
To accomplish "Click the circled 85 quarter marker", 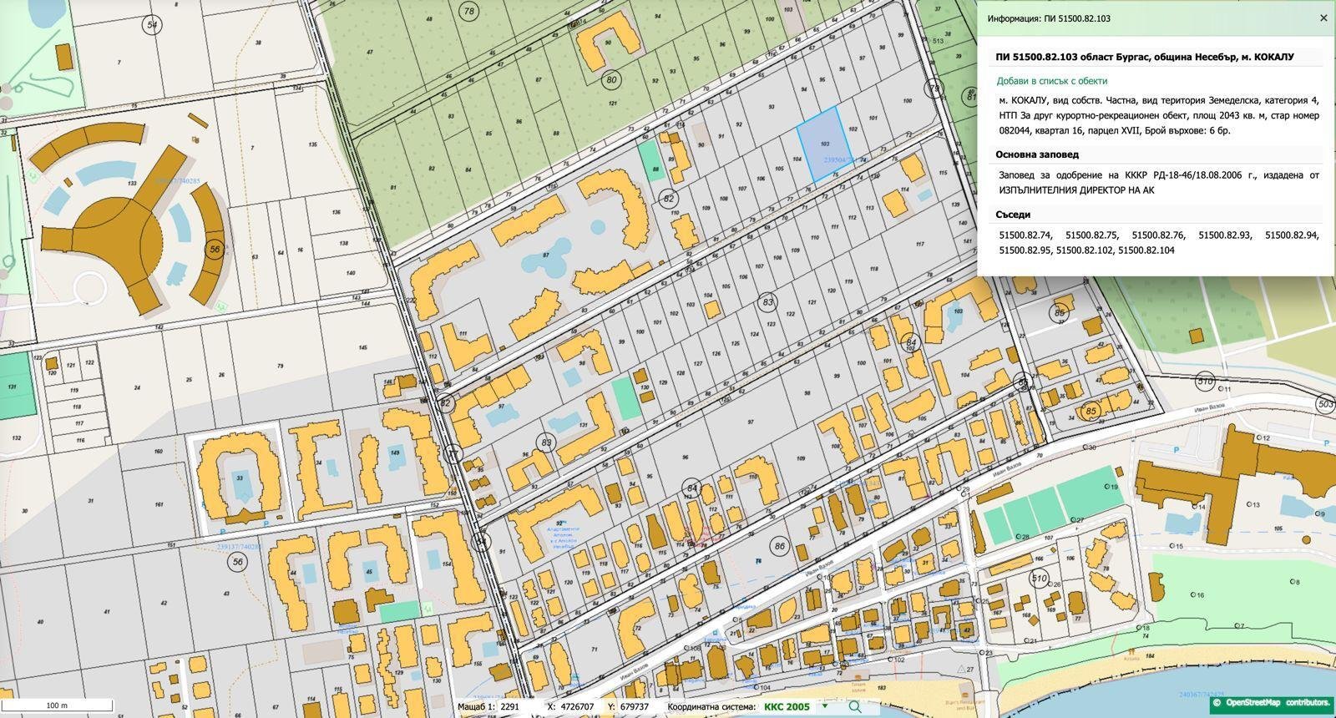I will tap(1091, 411).
